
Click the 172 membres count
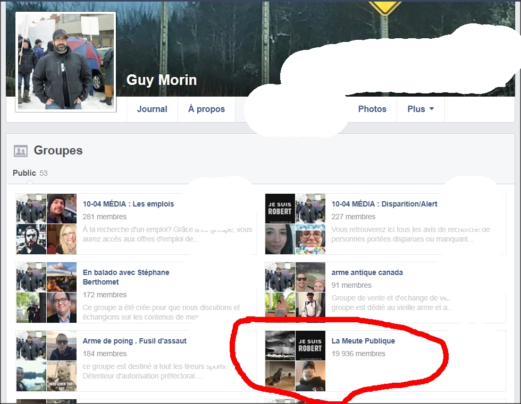click(x=105, y=295)
